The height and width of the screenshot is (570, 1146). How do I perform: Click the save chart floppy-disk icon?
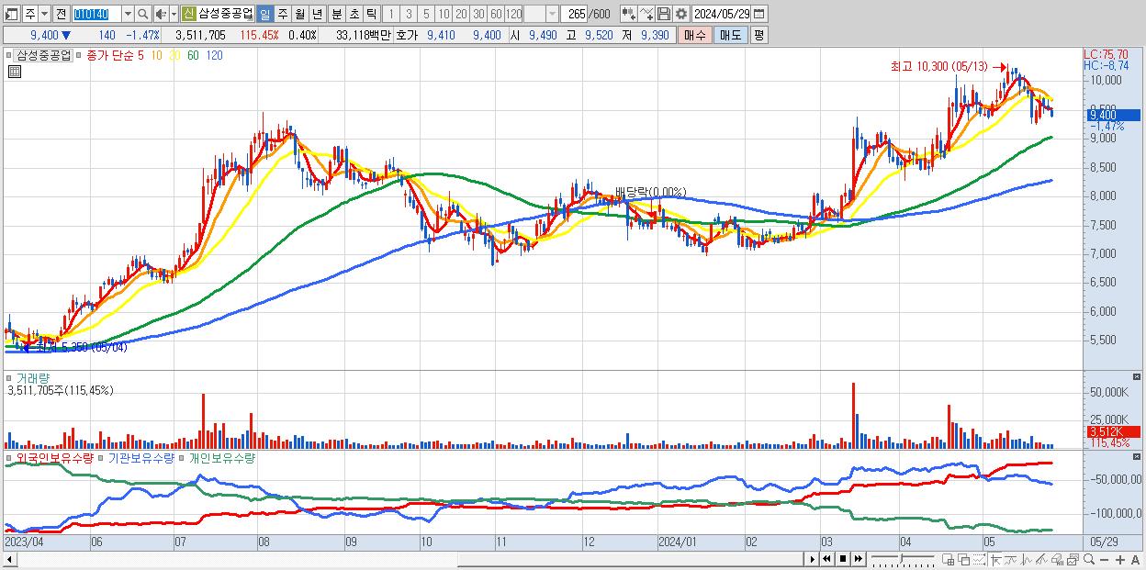(664, 14)
